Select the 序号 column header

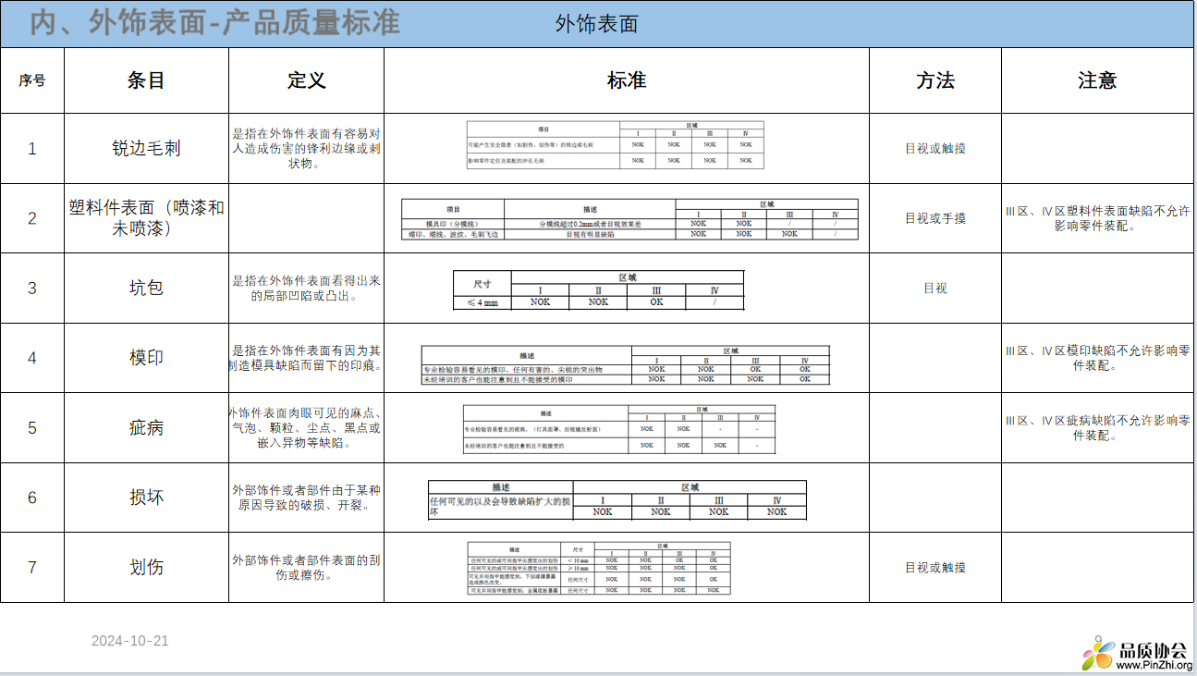click(x=32, y=80)
